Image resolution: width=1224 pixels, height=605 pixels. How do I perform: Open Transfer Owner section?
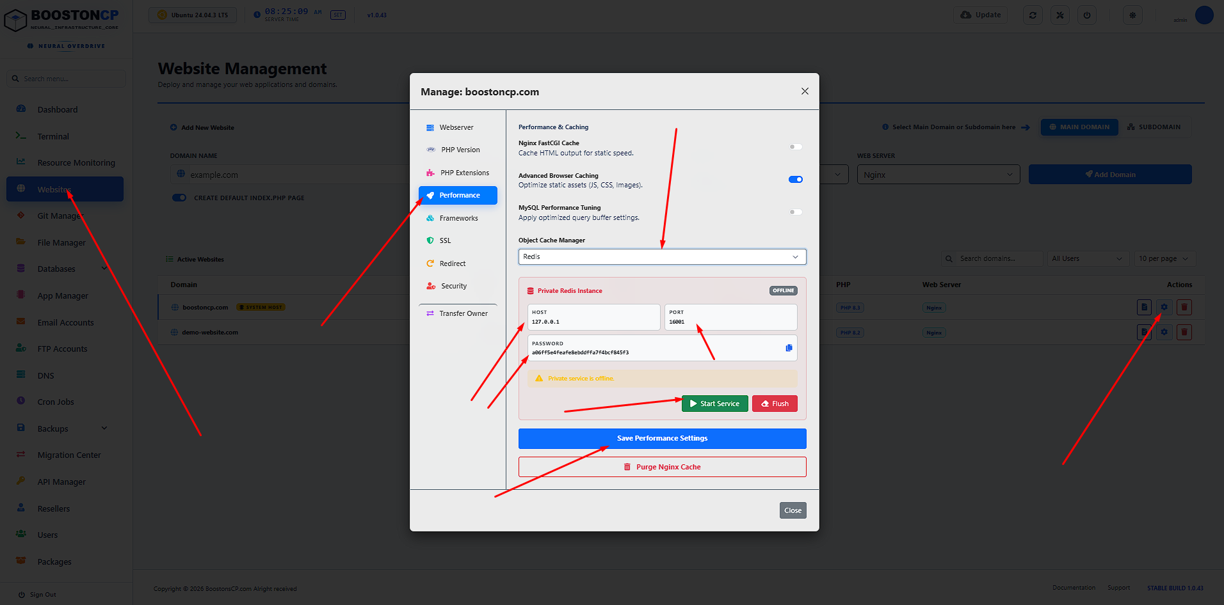tap(458, 313)
